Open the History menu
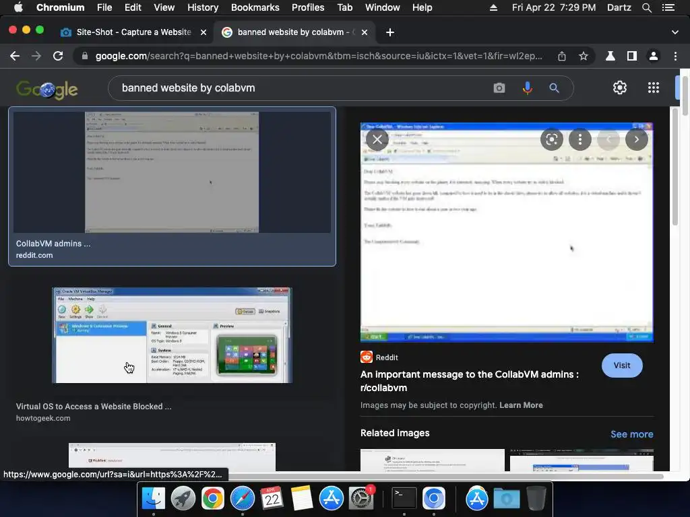Viewport: 690px width, 517px height. tap(203, 7)
